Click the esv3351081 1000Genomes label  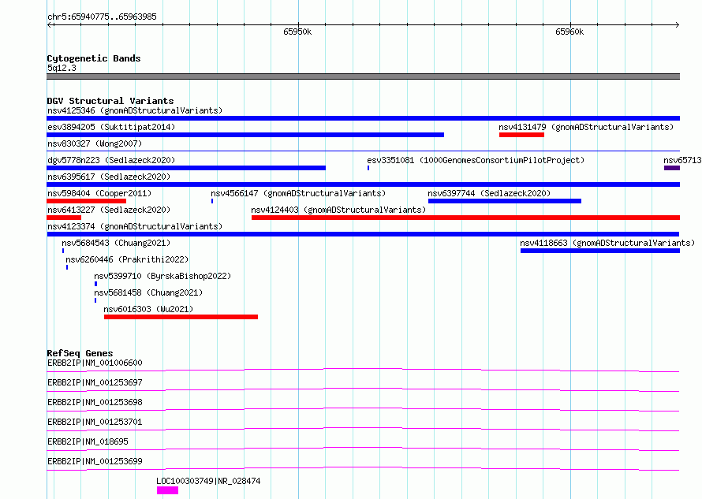pyautogui.click(x=476, y=160)
